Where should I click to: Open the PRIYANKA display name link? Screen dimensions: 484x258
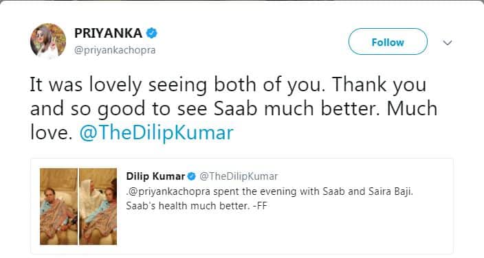[108, 33]
